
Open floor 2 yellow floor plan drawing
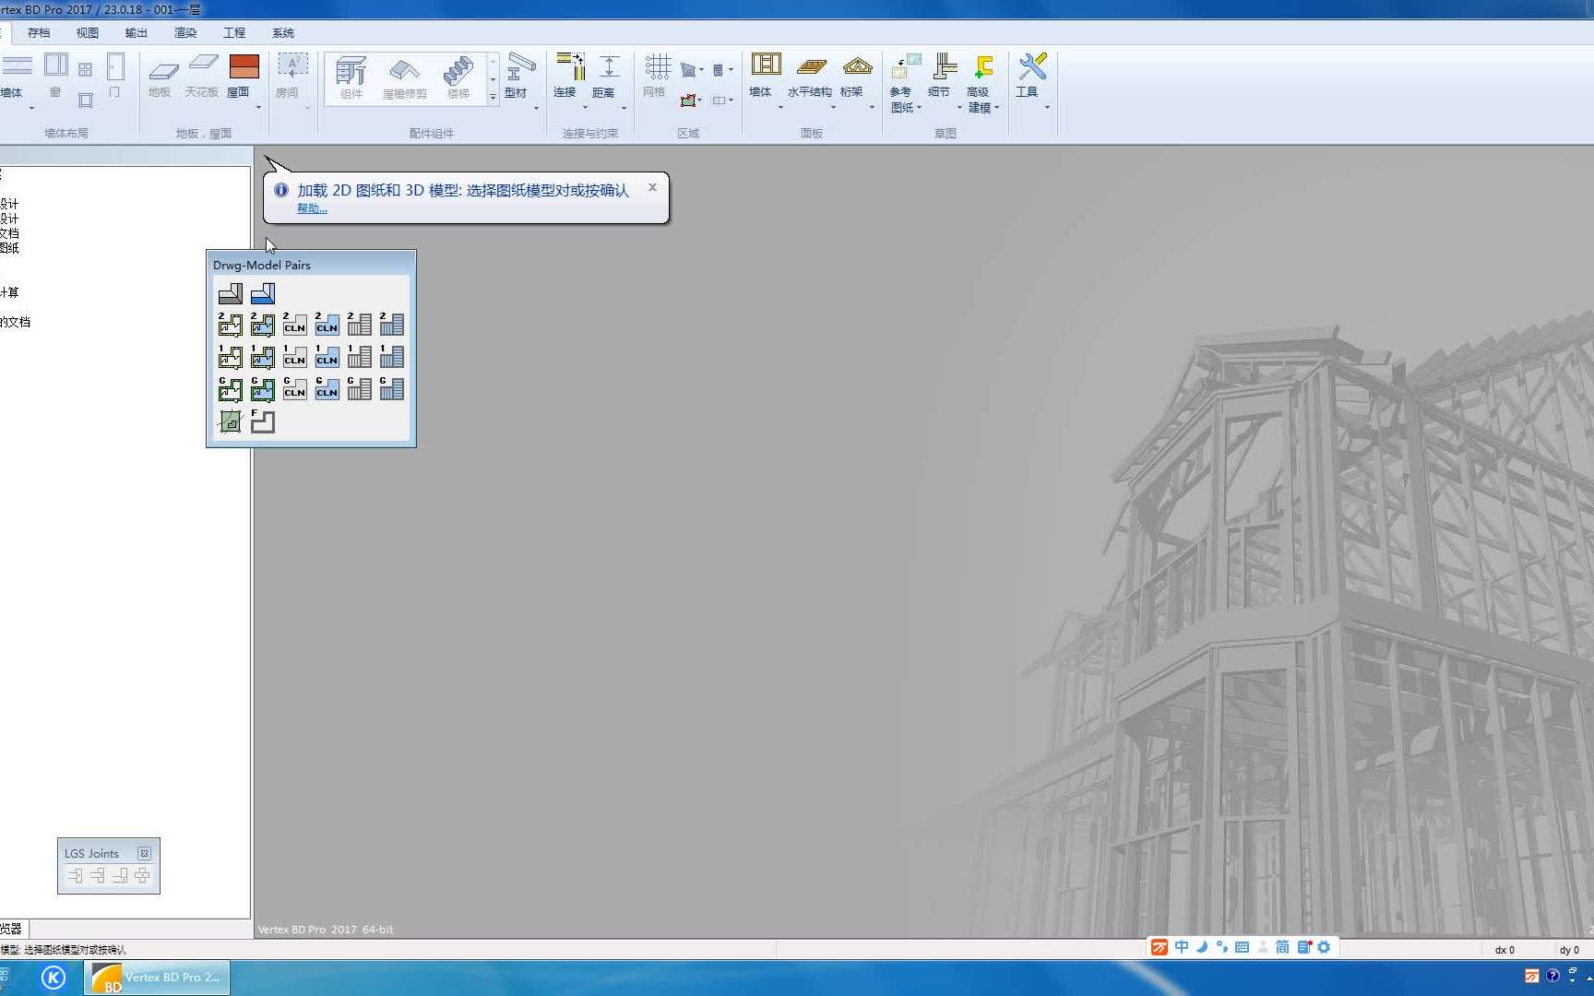click(x=231, y=324)
